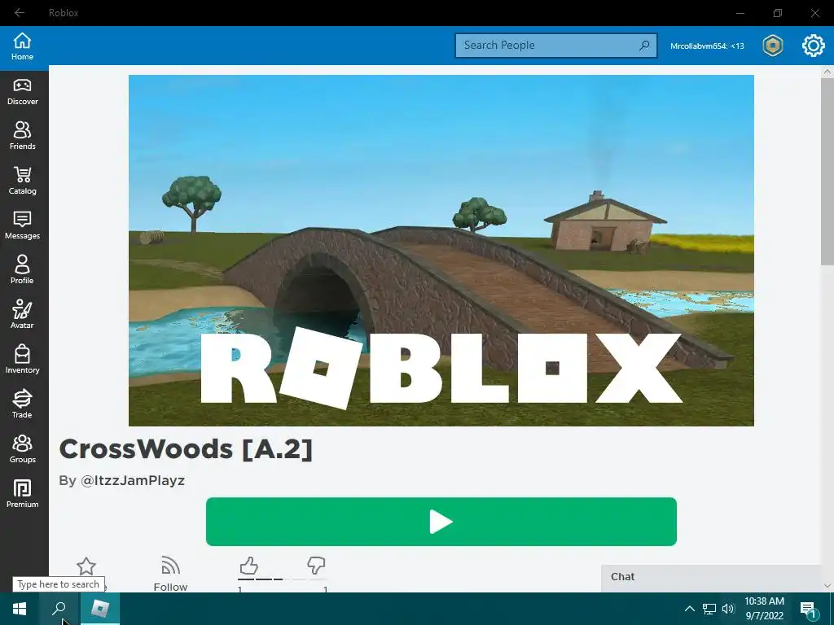Open the Premium membership page
Screen dimensions: 834x625
tap(22, 494)
